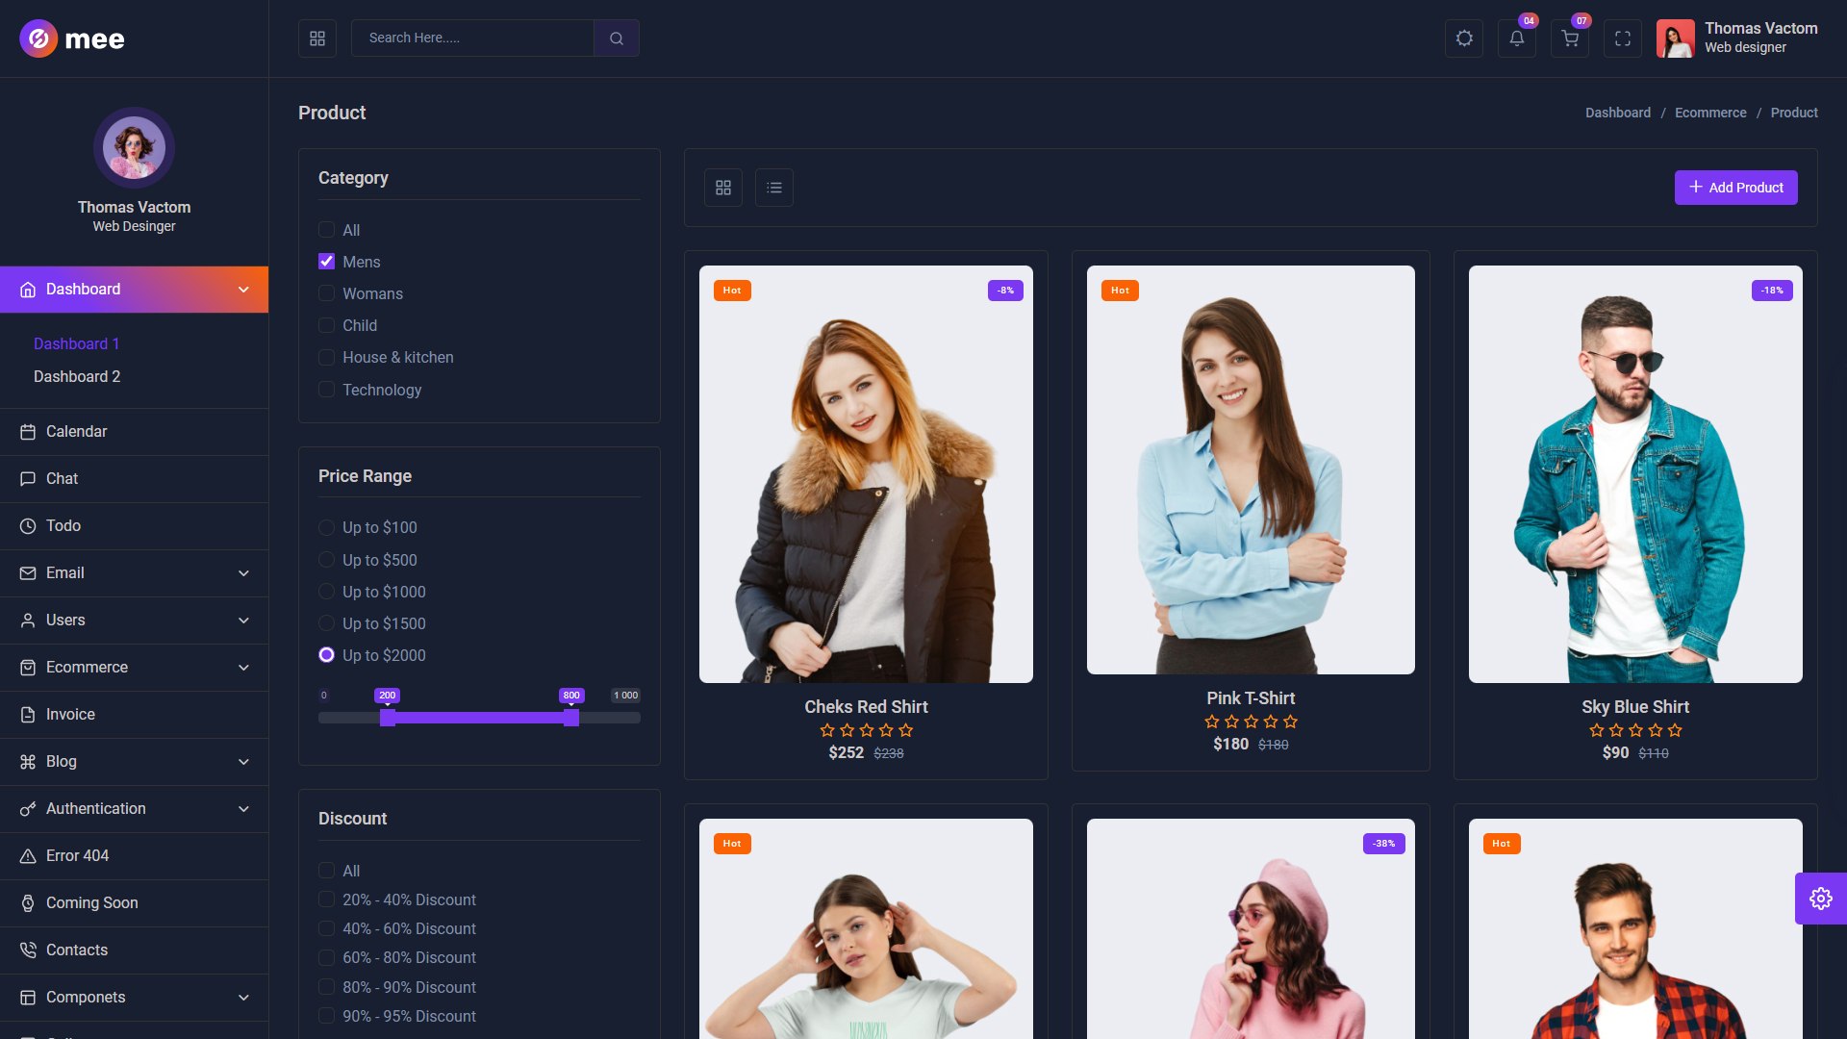This screenshot has width=1847, height=1039.
Task: Open the floating settings gear panel
Action: click(x=1820, y=899)
